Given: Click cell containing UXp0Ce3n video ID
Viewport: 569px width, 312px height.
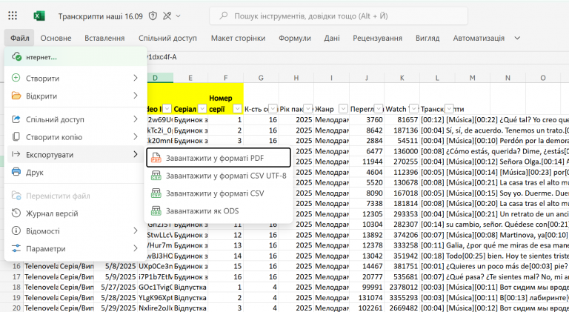Looking at the screenshot, I should [x=156, y=266].
